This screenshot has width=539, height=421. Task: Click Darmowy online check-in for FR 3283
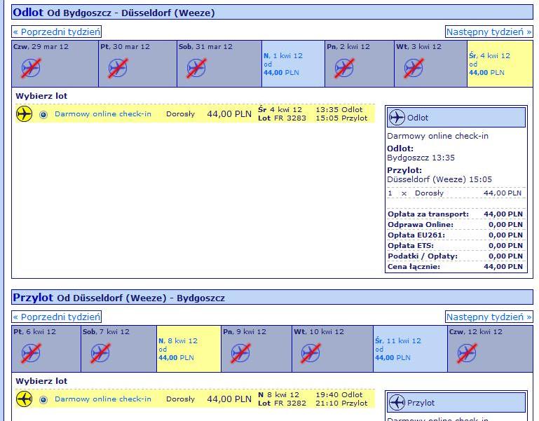pyautogui.click(x=103, y=113)
